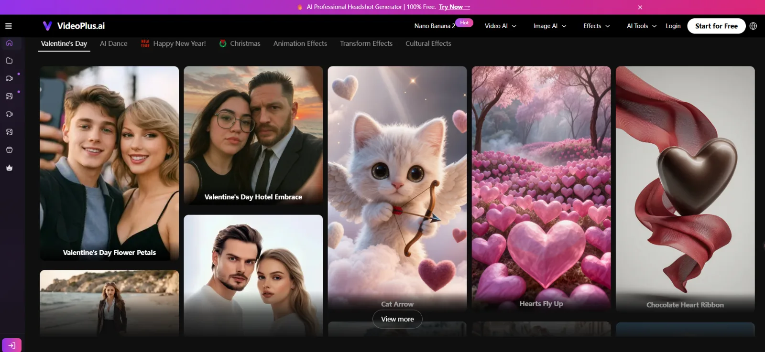Click the sidebar expand arrow button
This screenshot has height=352, width=765.
click(11, 345)
